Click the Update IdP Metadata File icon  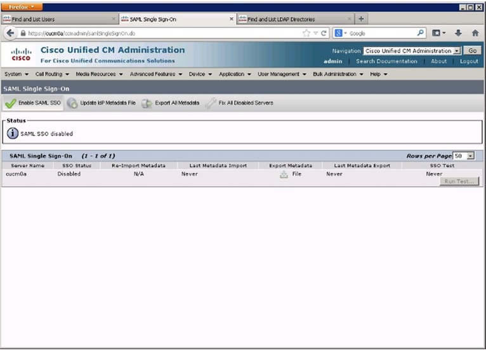click(72, 103)
